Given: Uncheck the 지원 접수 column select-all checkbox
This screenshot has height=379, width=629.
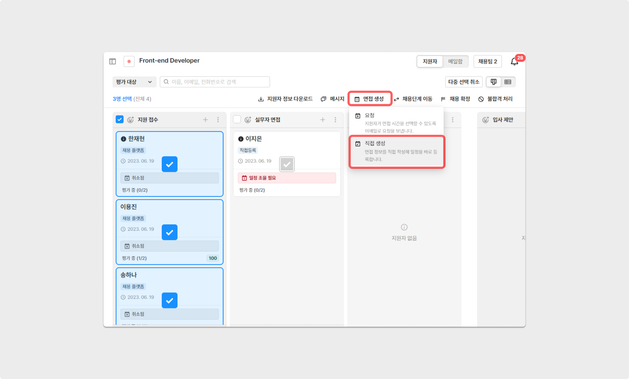Looking at the screenshot, I should tap(120, 120).
